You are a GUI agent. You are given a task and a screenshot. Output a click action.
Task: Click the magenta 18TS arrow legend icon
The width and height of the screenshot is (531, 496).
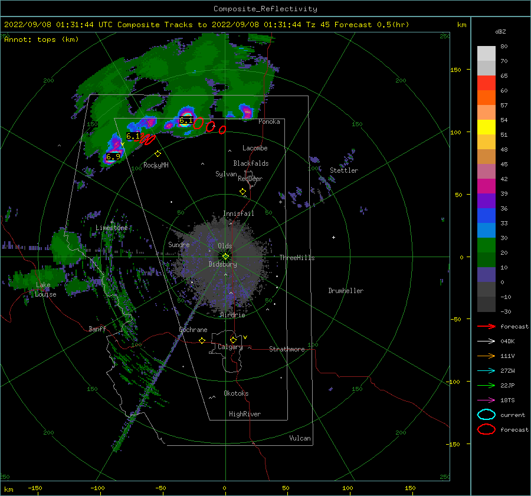(x=486, y=400)
